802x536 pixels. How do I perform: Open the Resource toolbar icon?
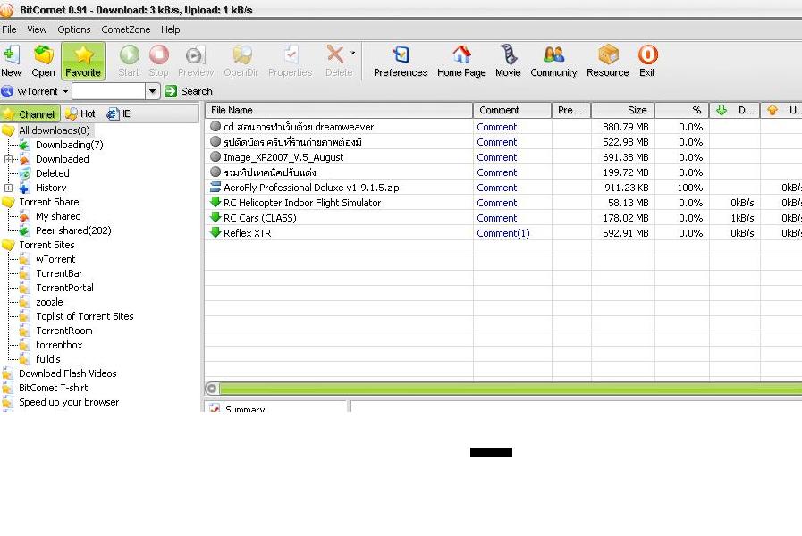pyautogui.click(x=607, y=61)
